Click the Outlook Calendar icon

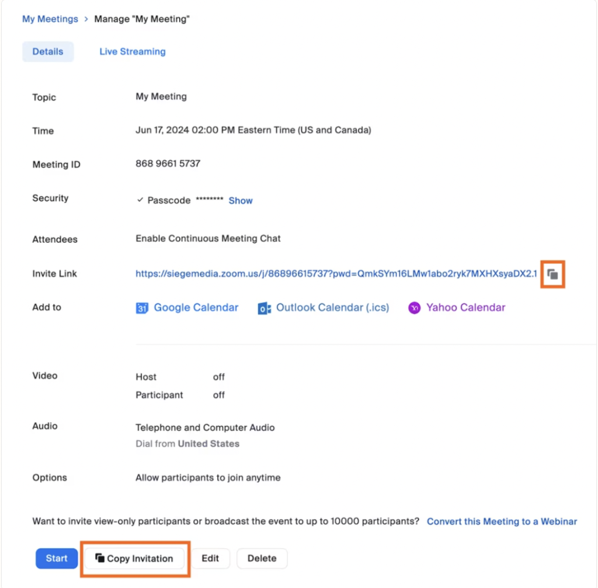(264, 308)
